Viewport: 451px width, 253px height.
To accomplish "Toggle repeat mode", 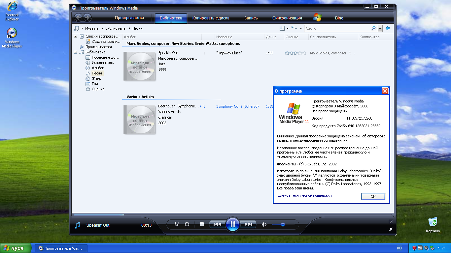I will tap(187, 224).
